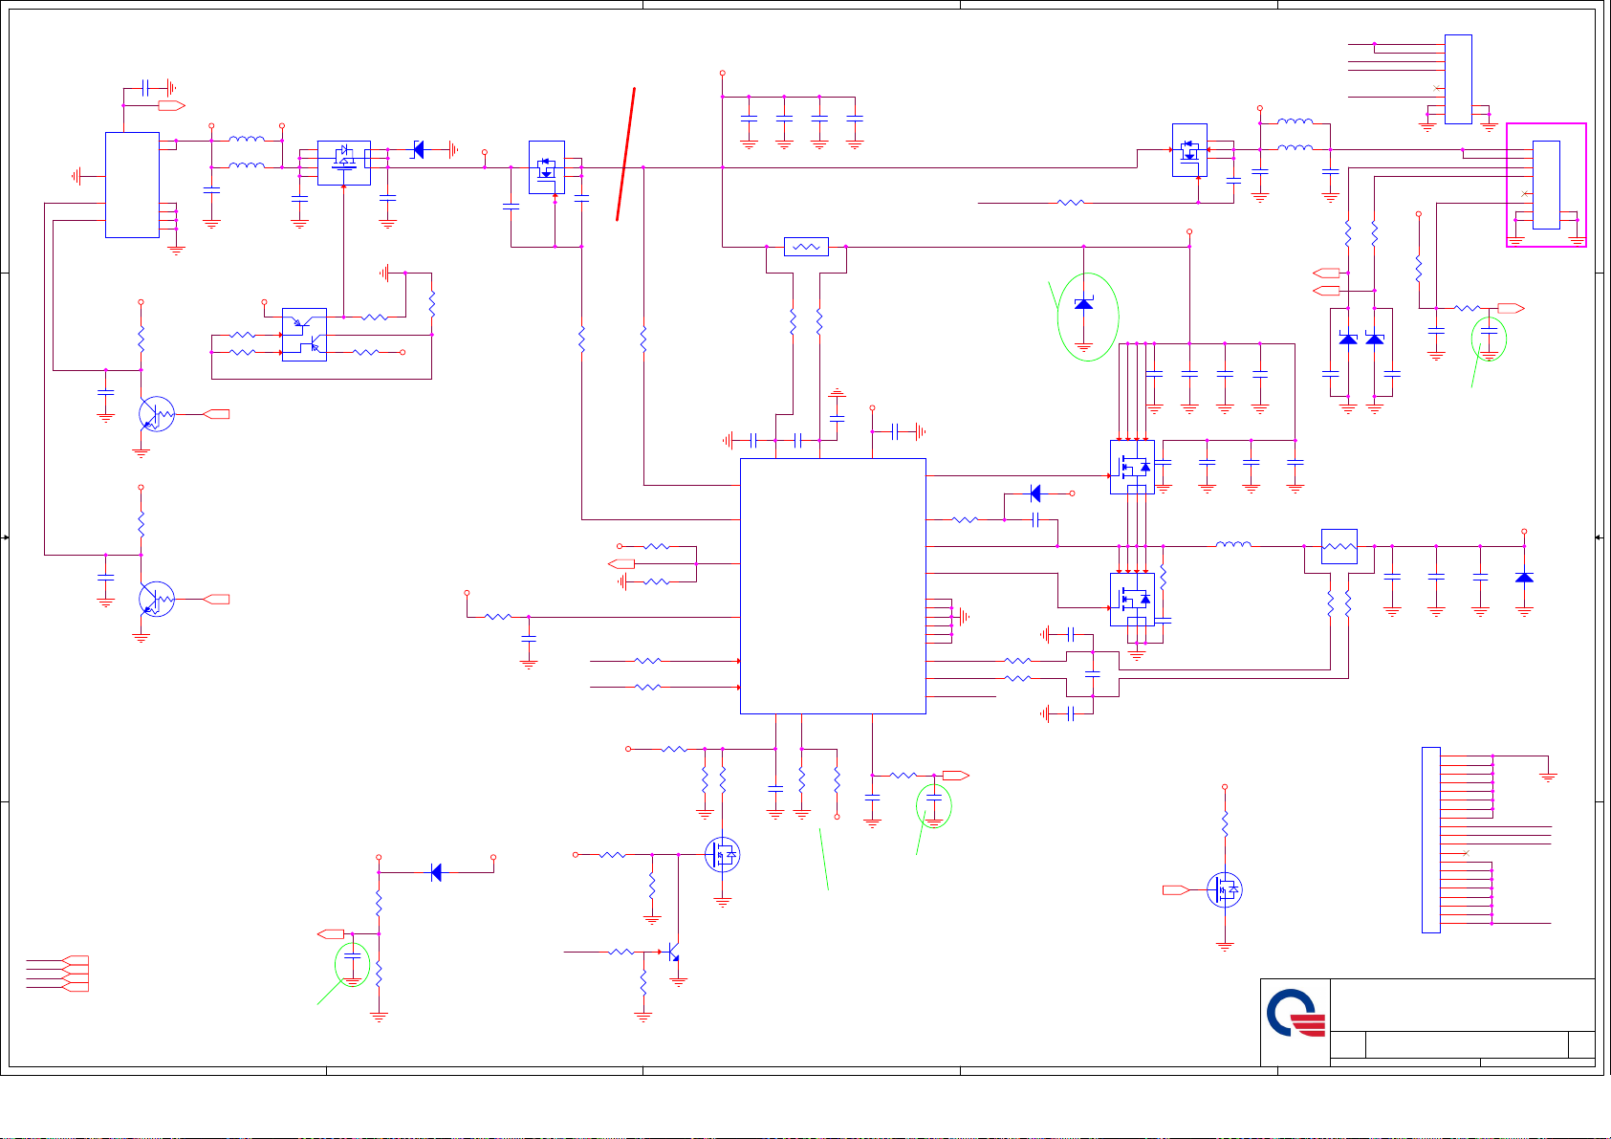Select the low-side MOSFET tied to ground
The height and width of the screenshot is (1139, 1611).
(x=1132, y=600)
